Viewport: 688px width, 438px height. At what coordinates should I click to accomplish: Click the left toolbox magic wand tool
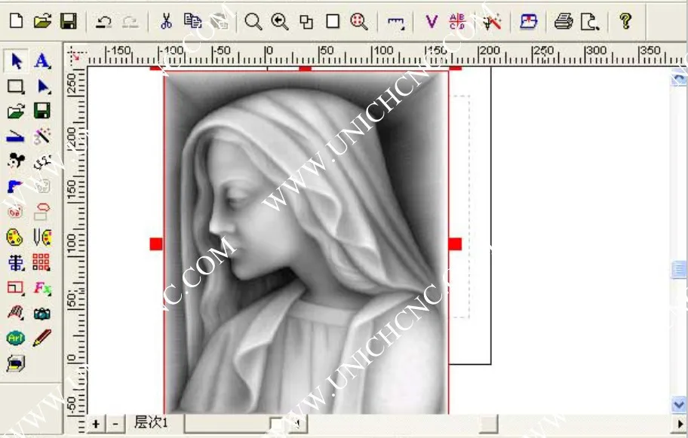[x=42, y=136]
